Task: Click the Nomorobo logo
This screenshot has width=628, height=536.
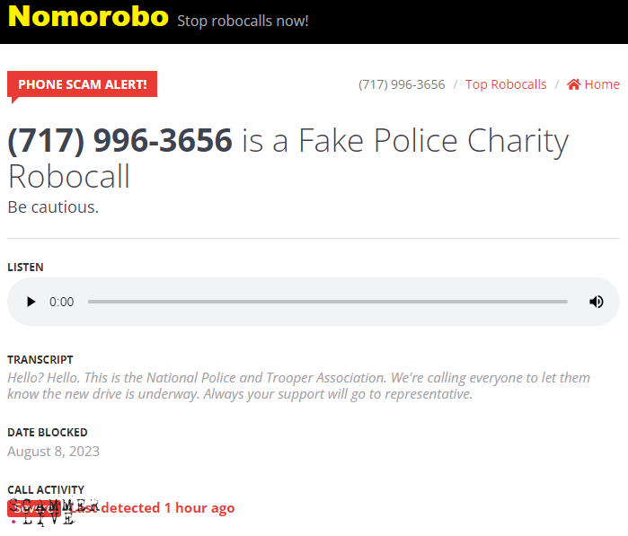Action: coord(88,17)
